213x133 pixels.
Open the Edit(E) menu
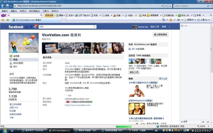coord(14,11)
